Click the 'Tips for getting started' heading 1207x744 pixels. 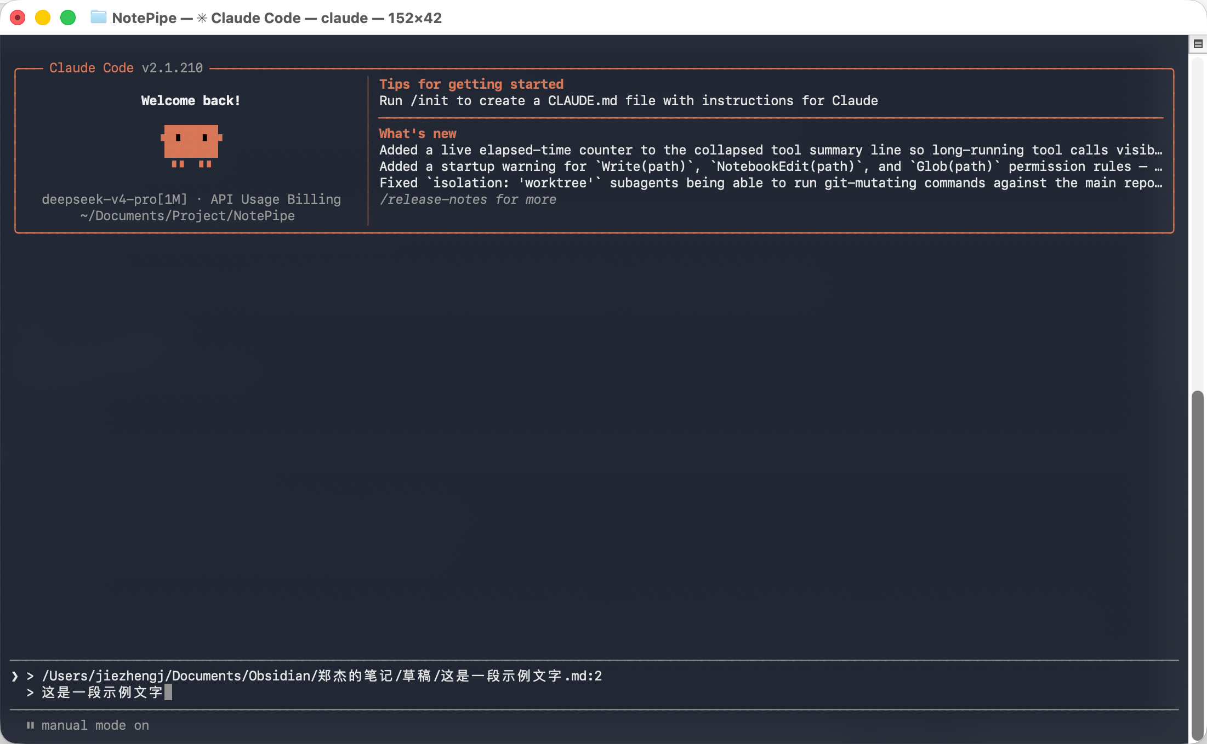point(471,84)
